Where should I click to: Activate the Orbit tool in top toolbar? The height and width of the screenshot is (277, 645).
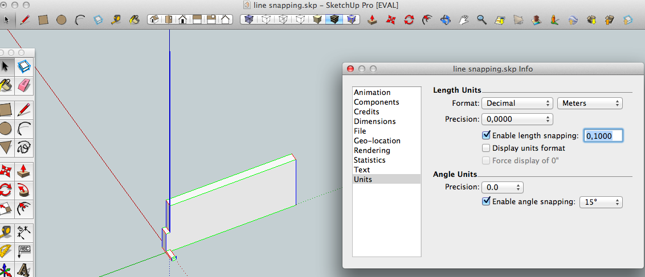click(446, 20)
